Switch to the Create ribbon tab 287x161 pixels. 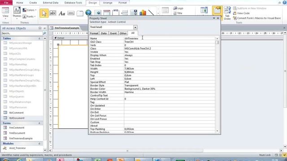click(x=33, y=3)
